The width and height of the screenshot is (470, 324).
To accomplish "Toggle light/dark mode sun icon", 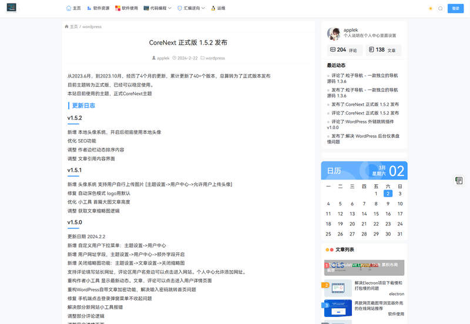I will [431, 8].
